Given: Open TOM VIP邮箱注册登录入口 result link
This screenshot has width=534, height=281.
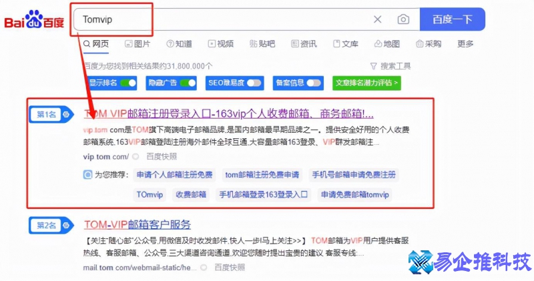Looking at the screenshot, I should coord(228,113).
